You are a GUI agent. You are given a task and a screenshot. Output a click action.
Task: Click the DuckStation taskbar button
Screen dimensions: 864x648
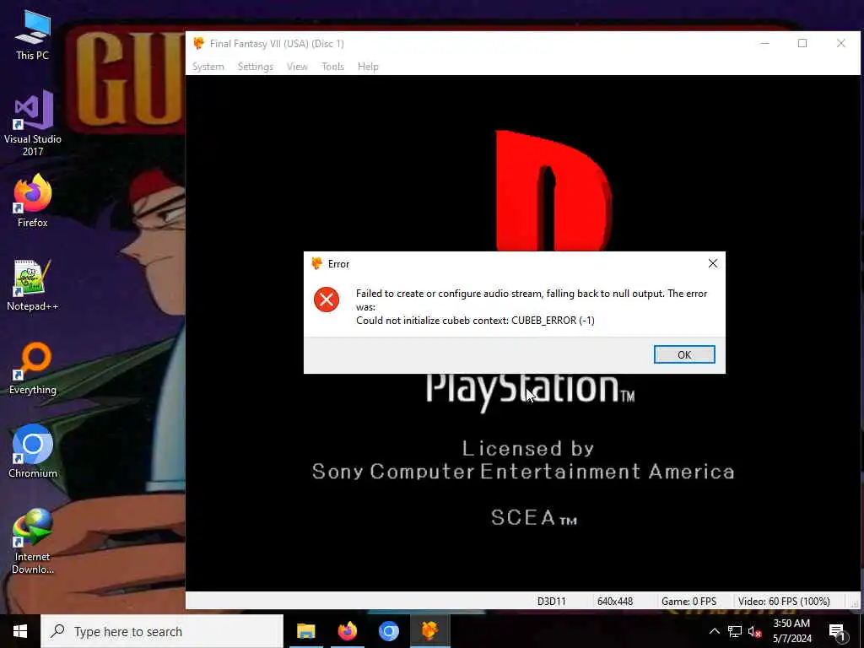pyautogui.click(x=429, y=631)
